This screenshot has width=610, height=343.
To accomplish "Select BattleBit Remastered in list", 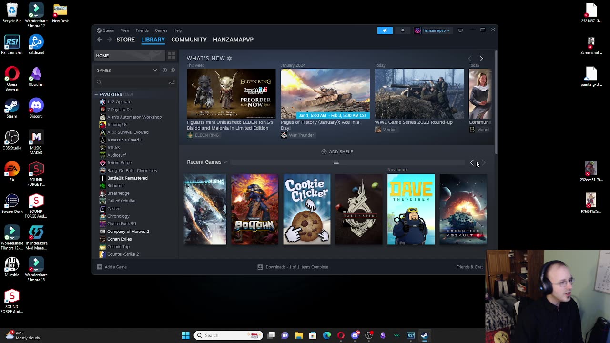I will 127,178.
